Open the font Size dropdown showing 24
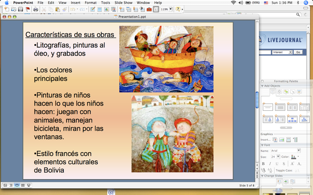 (x=278, y=157)
